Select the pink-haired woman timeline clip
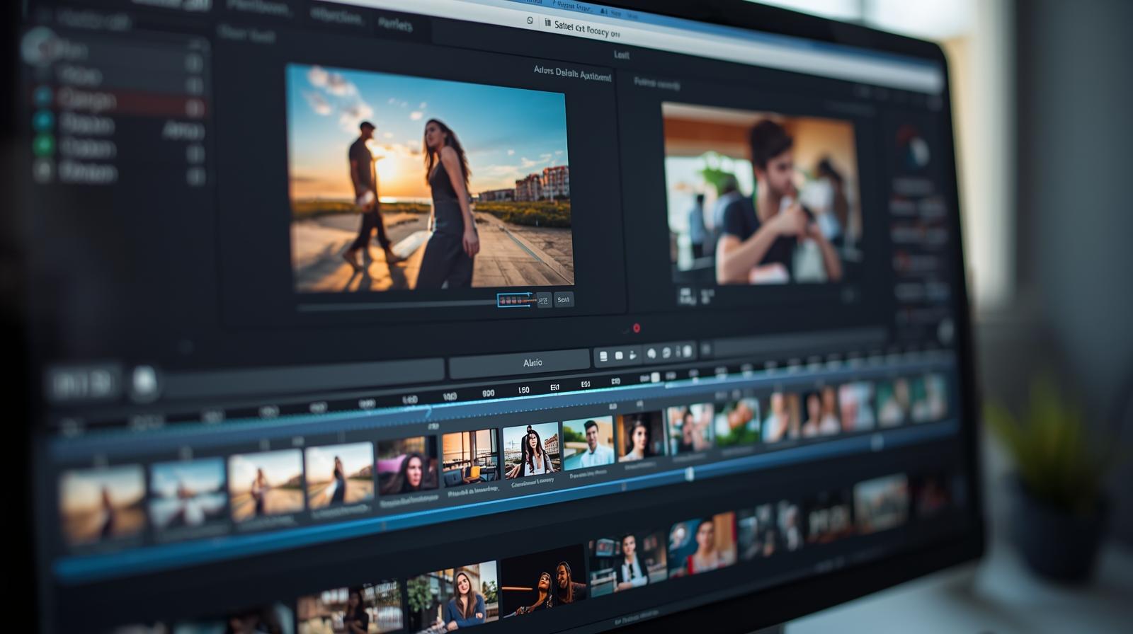 point(407,466)
